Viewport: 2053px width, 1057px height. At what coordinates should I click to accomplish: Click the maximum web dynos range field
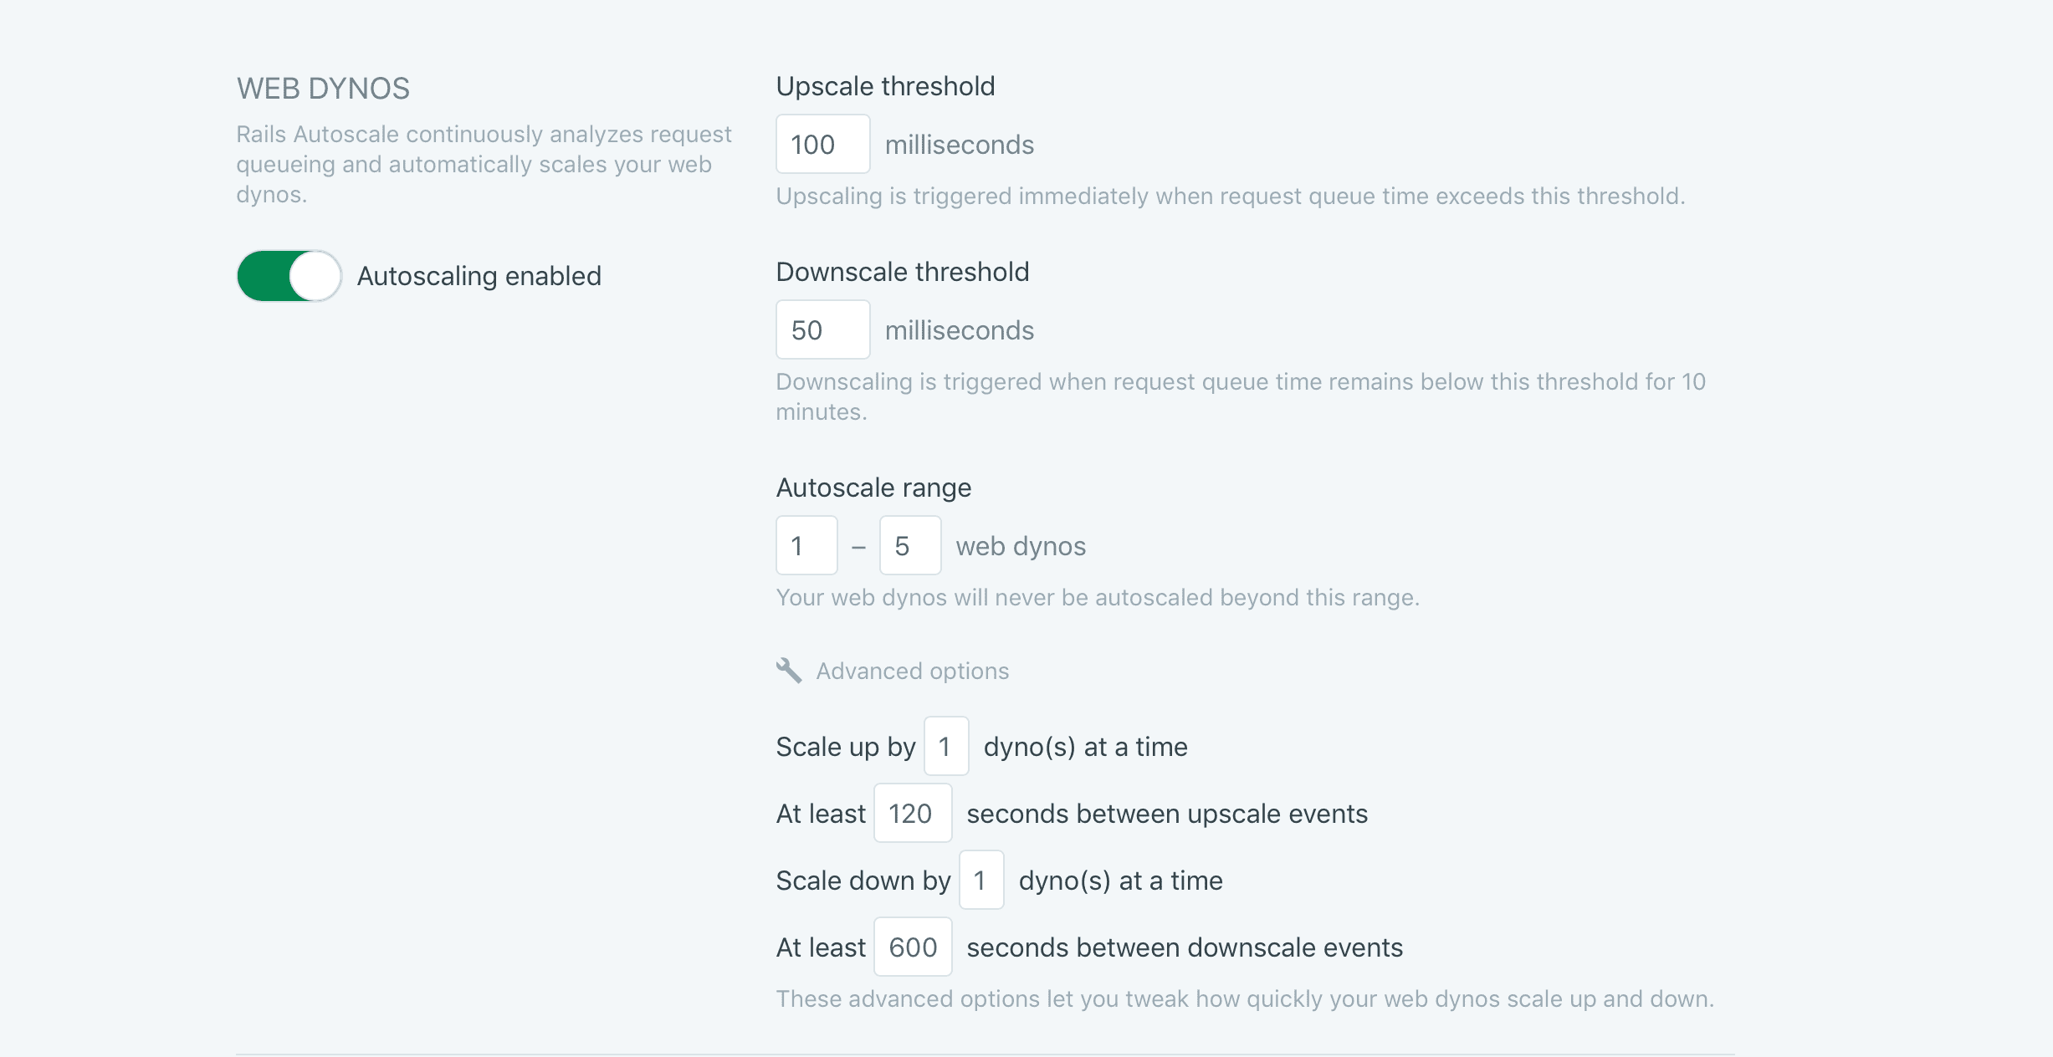click(x=909, y=546)
